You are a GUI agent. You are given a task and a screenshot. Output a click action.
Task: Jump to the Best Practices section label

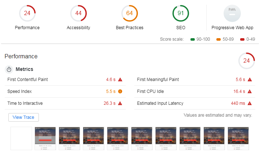(130, 28)
